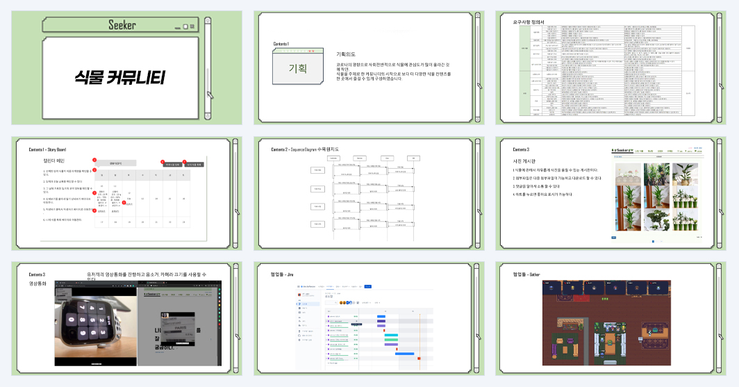Click scrollbar up arrow on title slide

pyautogui.click(x=208, y=21)
